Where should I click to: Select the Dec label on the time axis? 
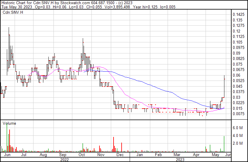click(x=120, y=155)
